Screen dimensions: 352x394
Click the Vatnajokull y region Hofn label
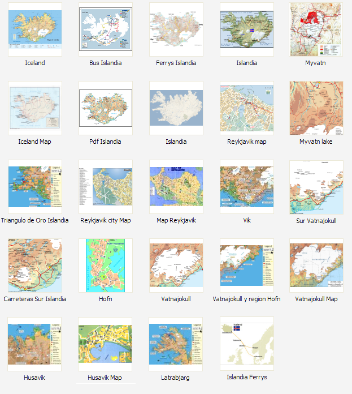pos(247,299)
